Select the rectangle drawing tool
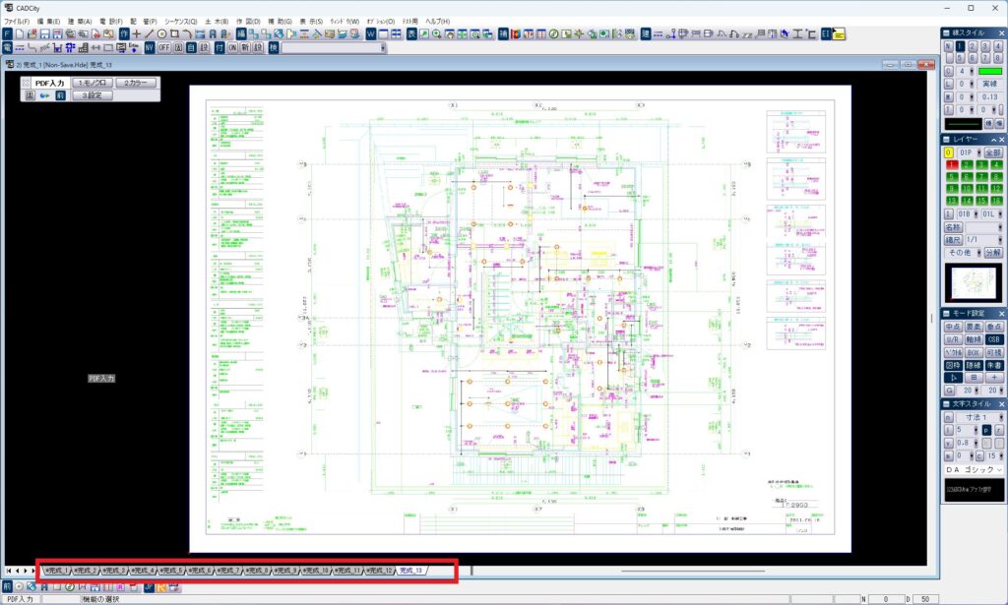 click(x=174, y=34)
